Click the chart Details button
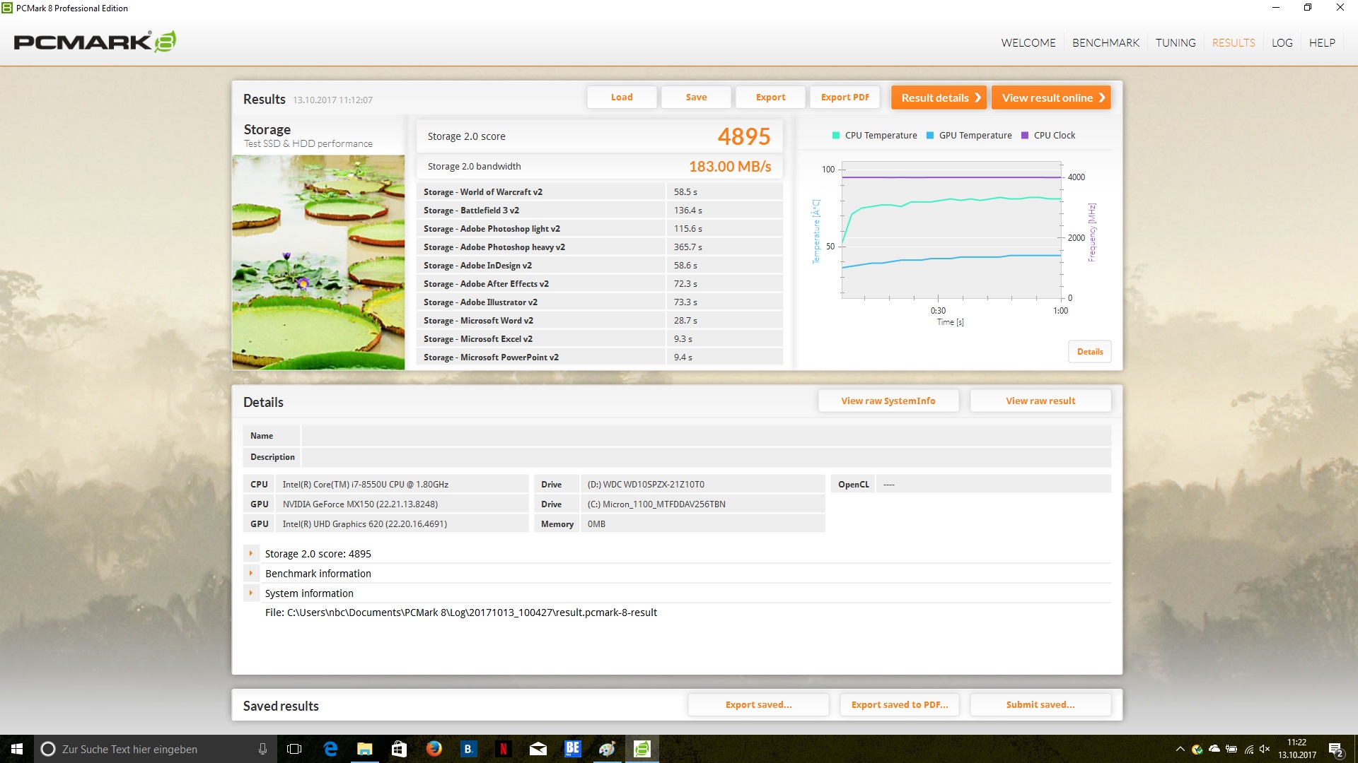The width and height of the screenshot is (1358, 763). point(1089,352)
